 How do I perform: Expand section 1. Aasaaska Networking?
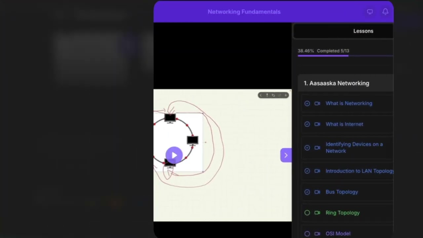pos(346,83)
